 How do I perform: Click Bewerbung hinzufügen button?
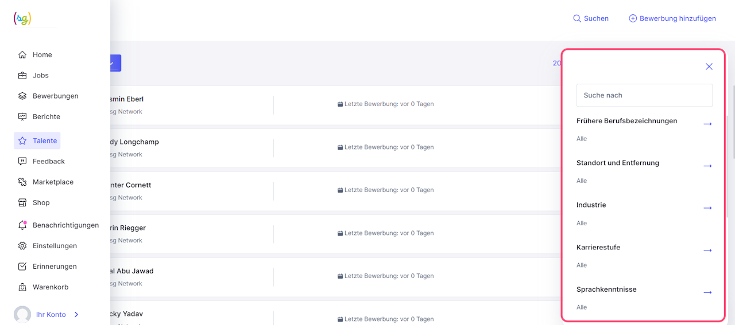672,18
